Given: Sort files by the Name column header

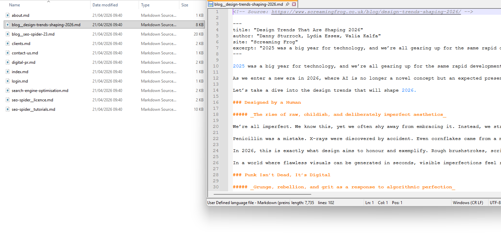Looking at the screenshot, I should tap(14, 5).
